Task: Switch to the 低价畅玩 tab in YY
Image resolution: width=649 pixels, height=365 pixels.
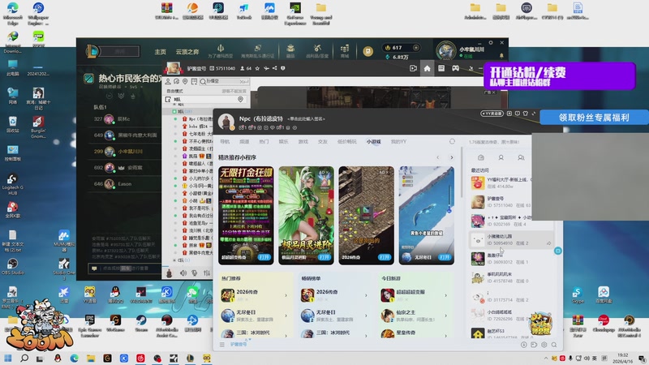Action: [347, 141]
